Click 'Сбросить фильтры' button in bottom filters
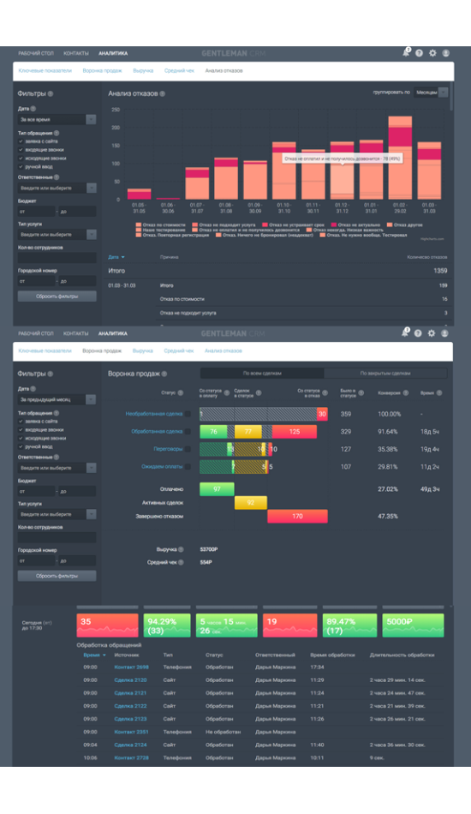The width and height of the screenshot is (471, 814). coord(57,576)
